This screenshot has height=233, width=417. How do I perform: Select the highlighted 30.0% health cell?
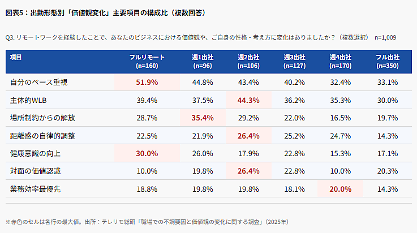[147, 153]
